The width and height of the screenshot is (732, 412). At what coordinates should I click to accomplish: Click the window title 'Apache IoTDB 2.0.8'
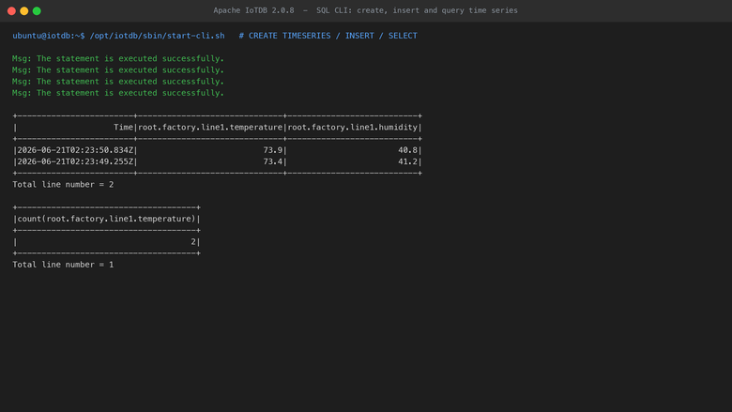pos(253,10)
